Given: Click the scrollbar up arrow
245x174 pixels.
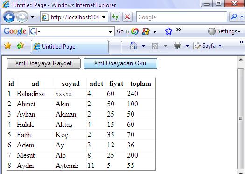Looking at the screenshot, I should pos(241,60).
